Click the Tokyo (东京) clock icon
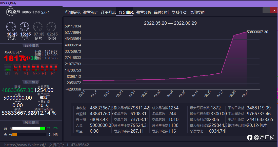Screen dimensions: 278x147 coord(24,27)
